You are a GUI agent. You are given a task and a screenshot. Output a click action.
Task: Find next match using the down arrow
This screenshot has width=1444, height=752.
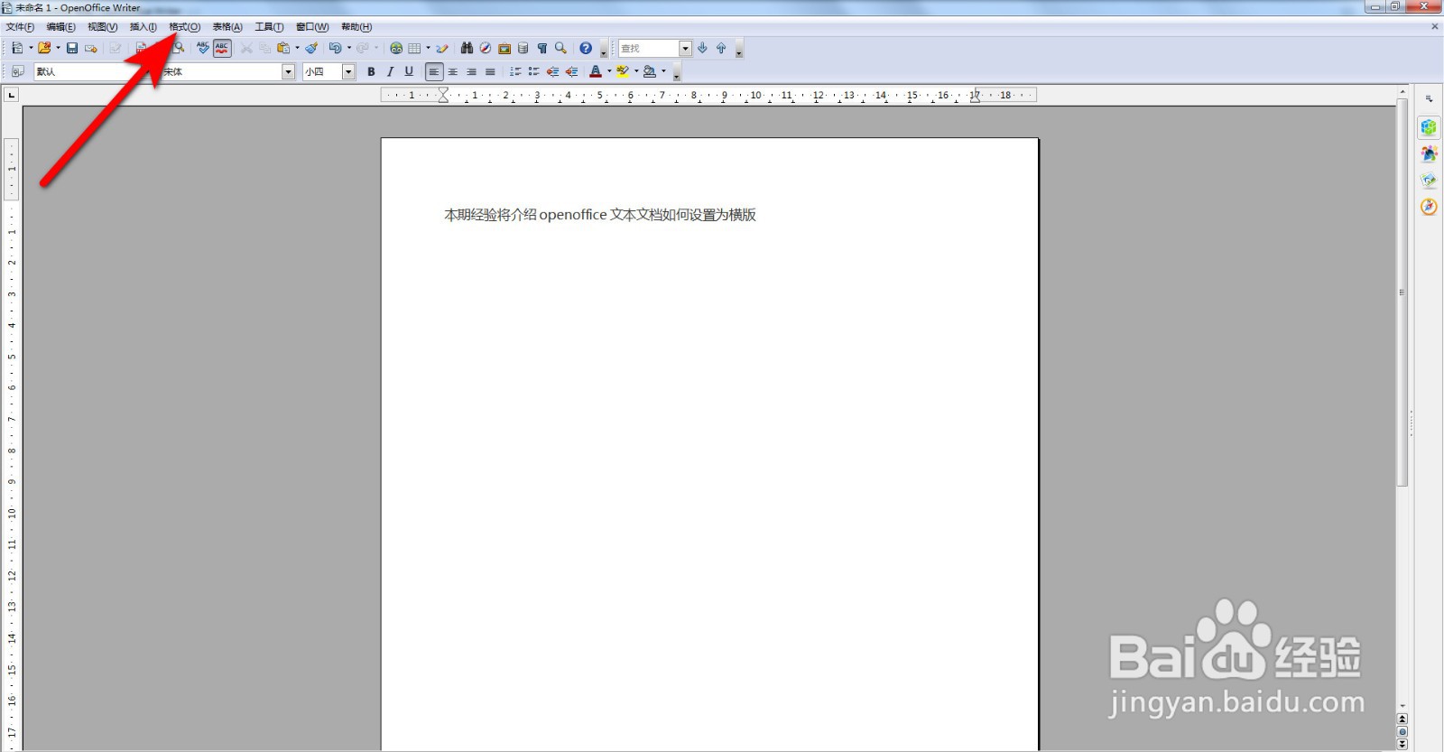pos(702,48)
